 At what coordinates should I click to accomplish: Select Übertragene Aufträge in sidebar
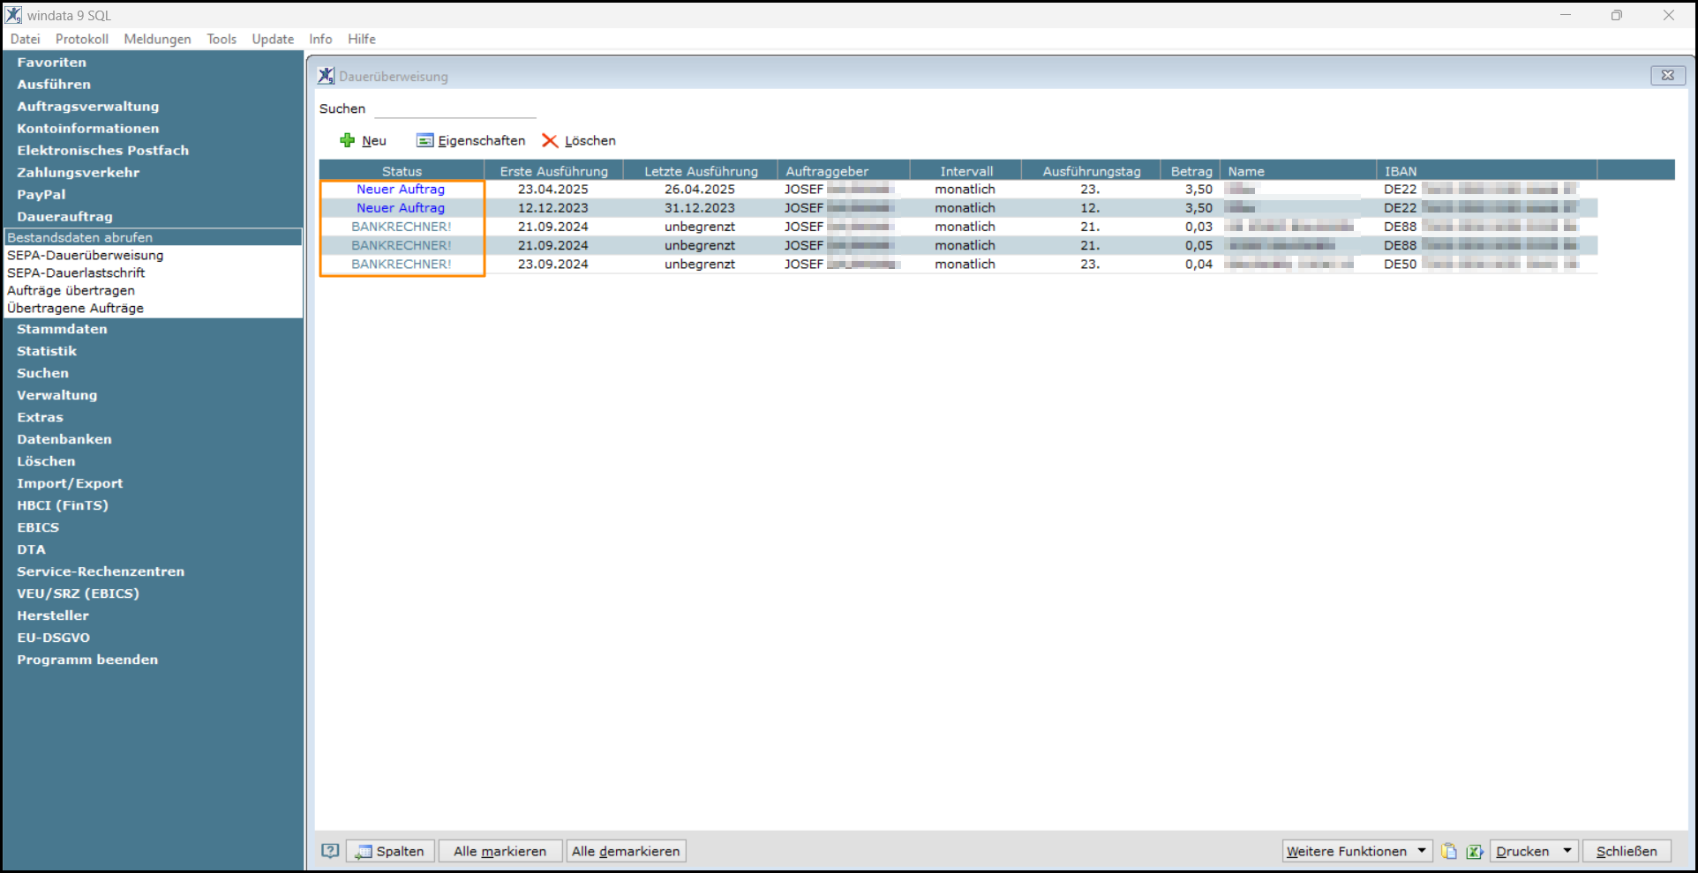tap(154, 308)
